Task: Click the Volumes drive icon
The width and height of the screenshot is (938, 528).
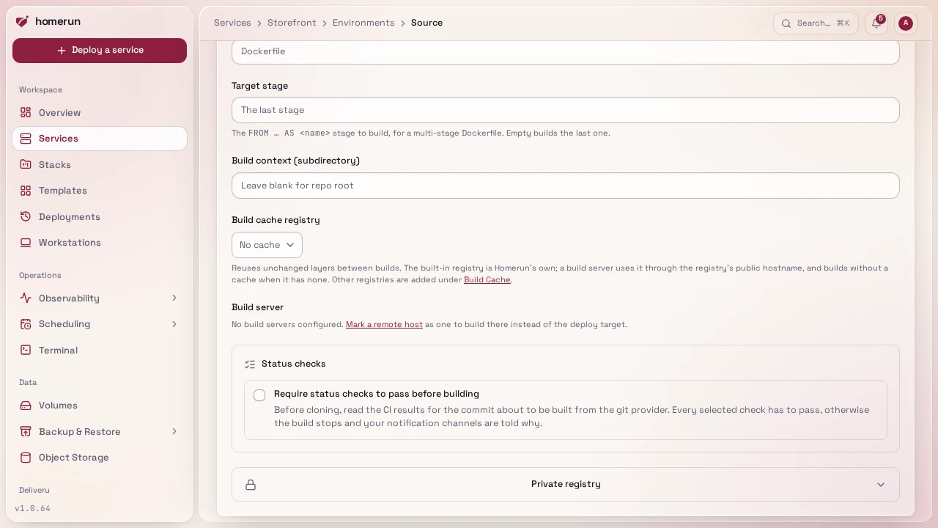Action: [x=26, y=406]
